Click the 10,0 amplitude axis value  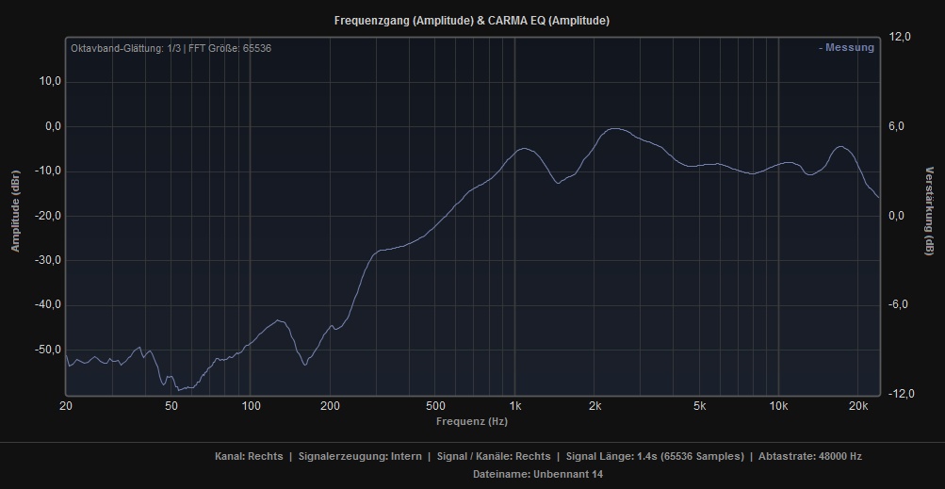coord(49,82)
